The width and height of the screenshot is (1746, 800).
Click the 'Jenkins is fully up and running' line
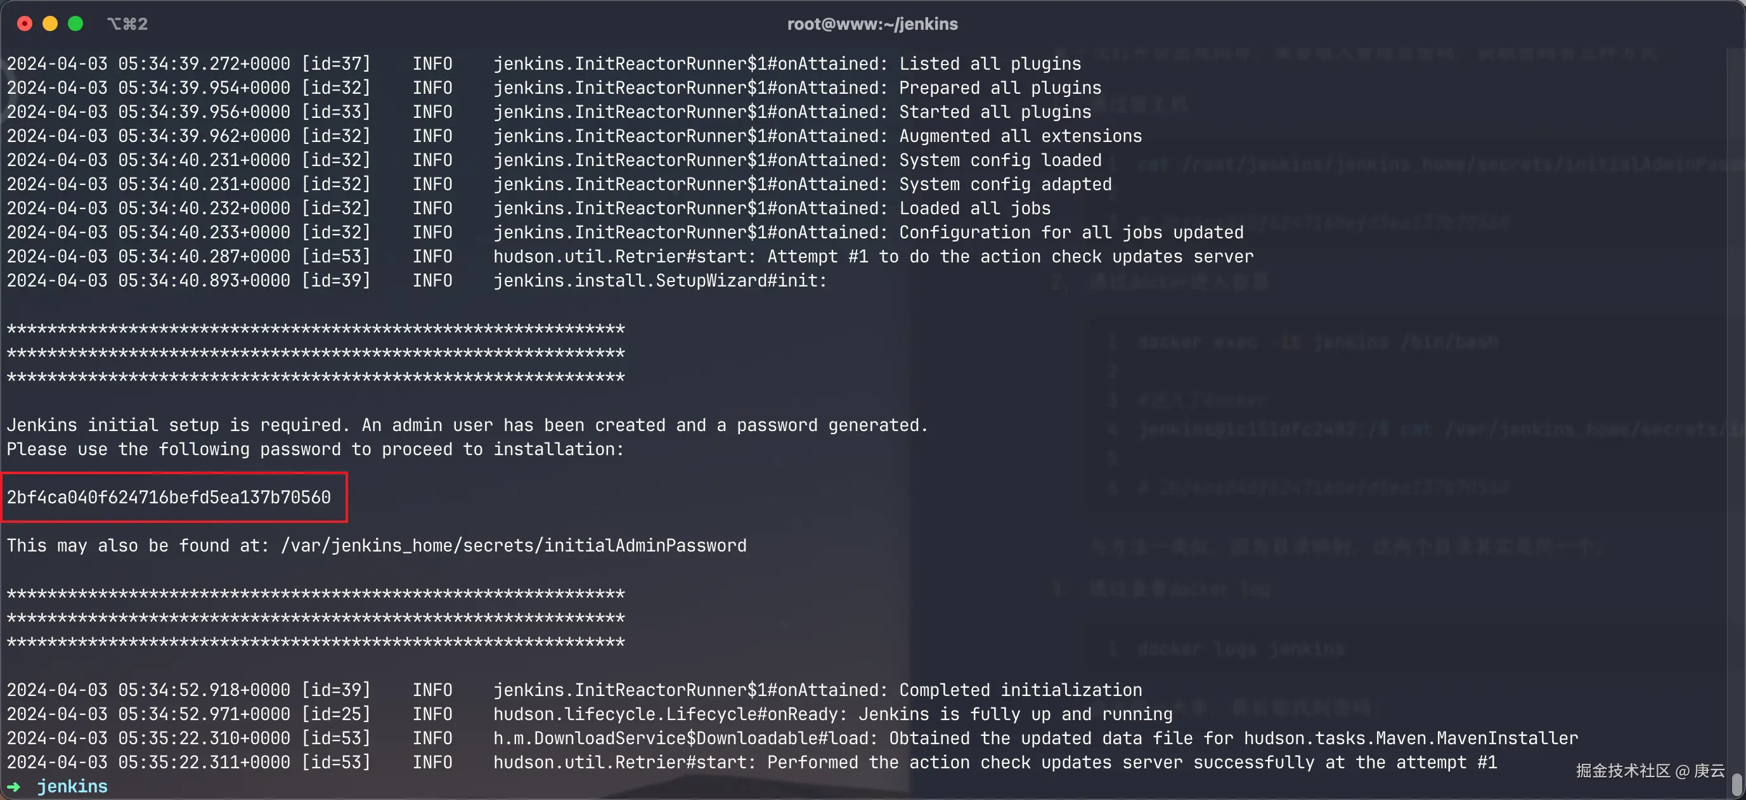coord(832,714)
